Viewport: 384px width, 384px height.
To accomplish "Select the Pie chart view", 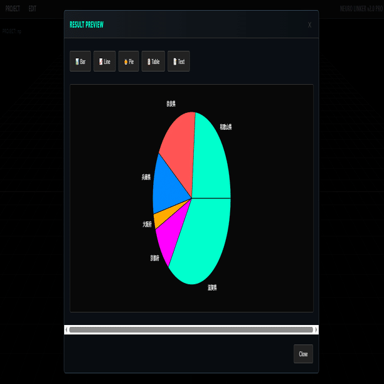I will [x=129, y=61].
